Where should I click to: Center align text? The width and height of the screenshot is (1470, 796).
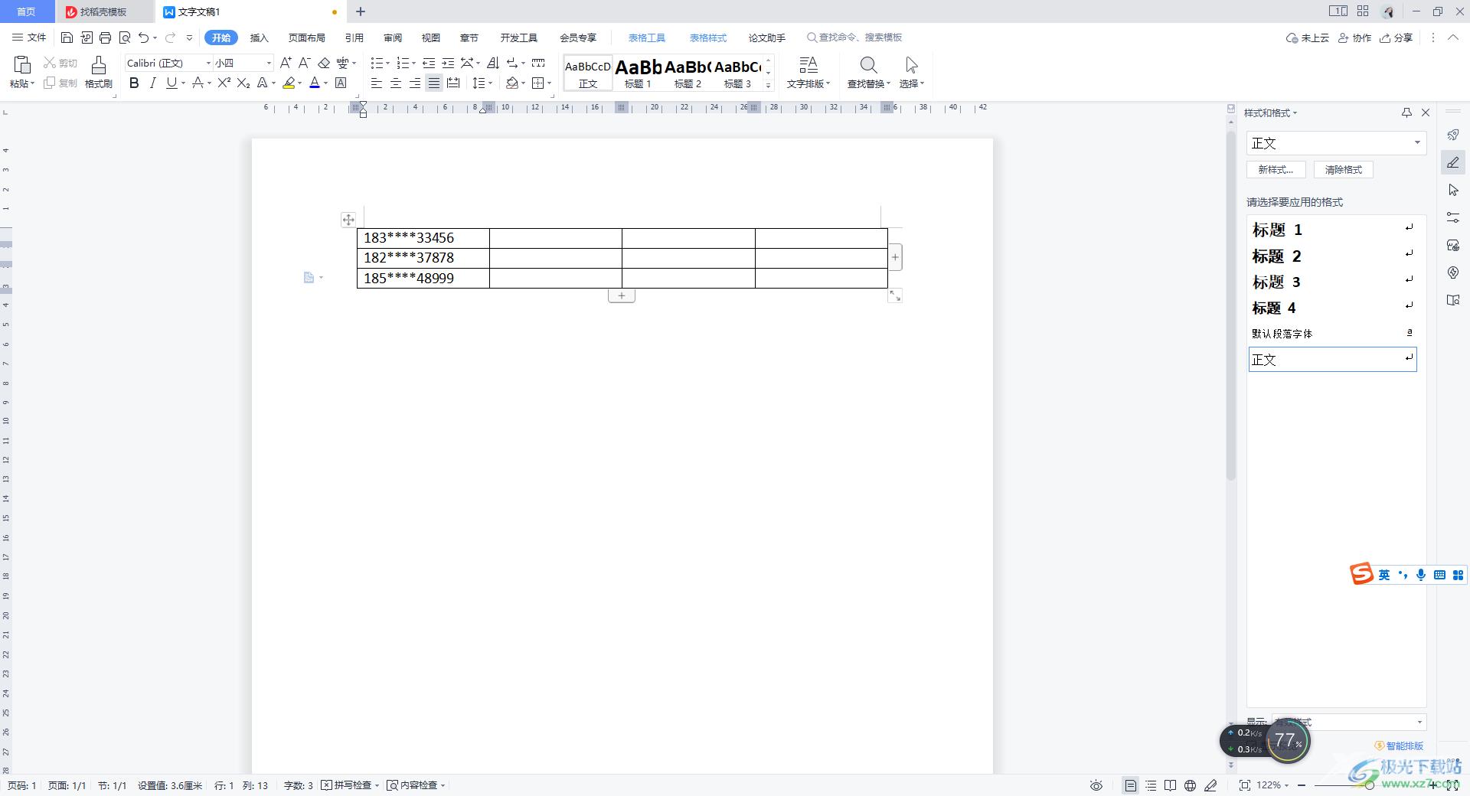[x=396, y=83]
